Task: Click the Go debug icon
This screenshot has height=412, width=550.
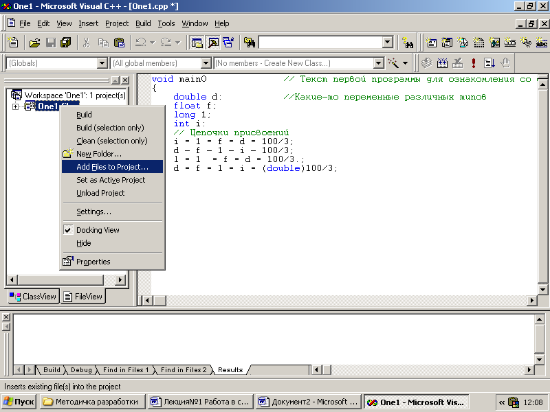Action: [489, 63]
